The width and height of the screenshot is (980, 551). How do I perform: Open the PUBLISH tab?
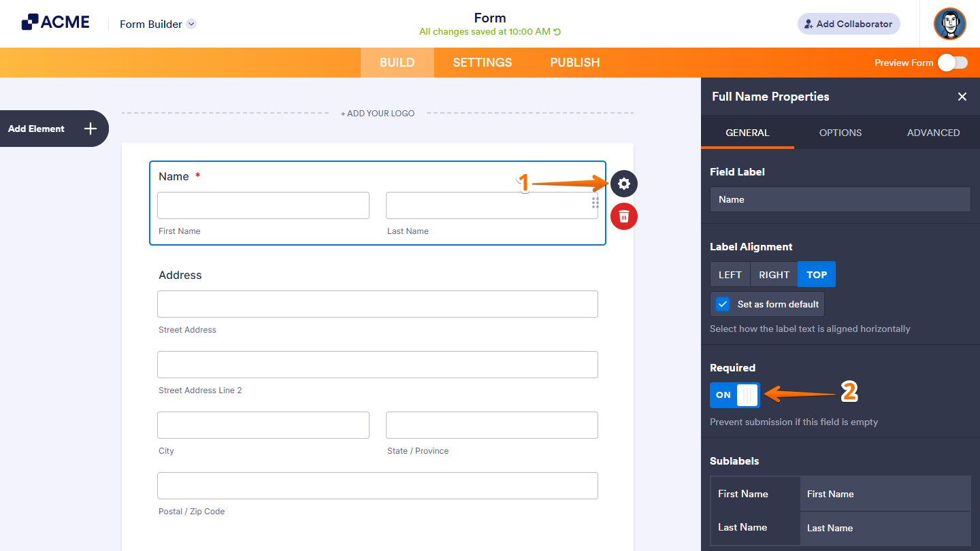click(574, 62)
